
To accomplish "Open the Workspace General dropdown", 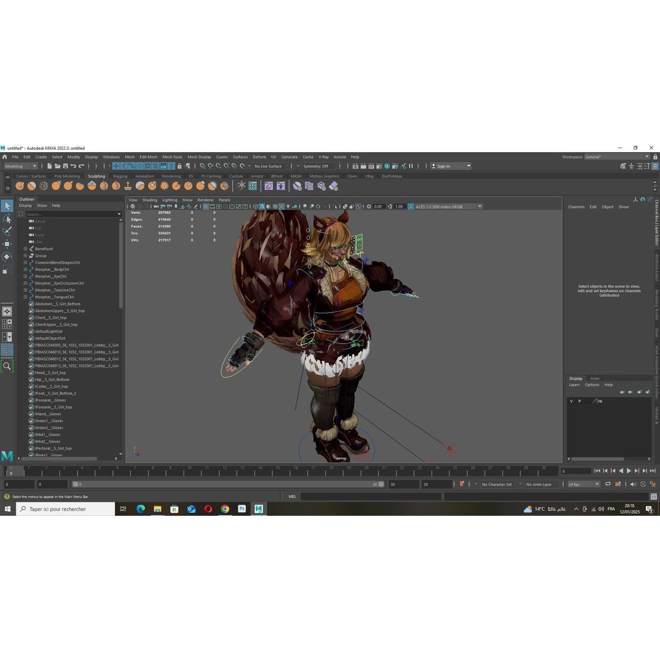I will 617,157.
